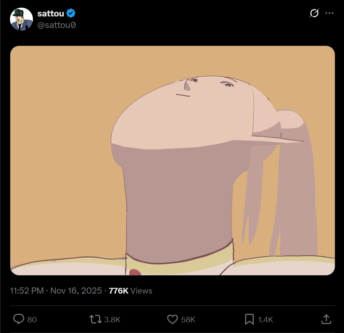Click the character's ponytail in the artwork

pyautogui.click(x=295, y=184)
